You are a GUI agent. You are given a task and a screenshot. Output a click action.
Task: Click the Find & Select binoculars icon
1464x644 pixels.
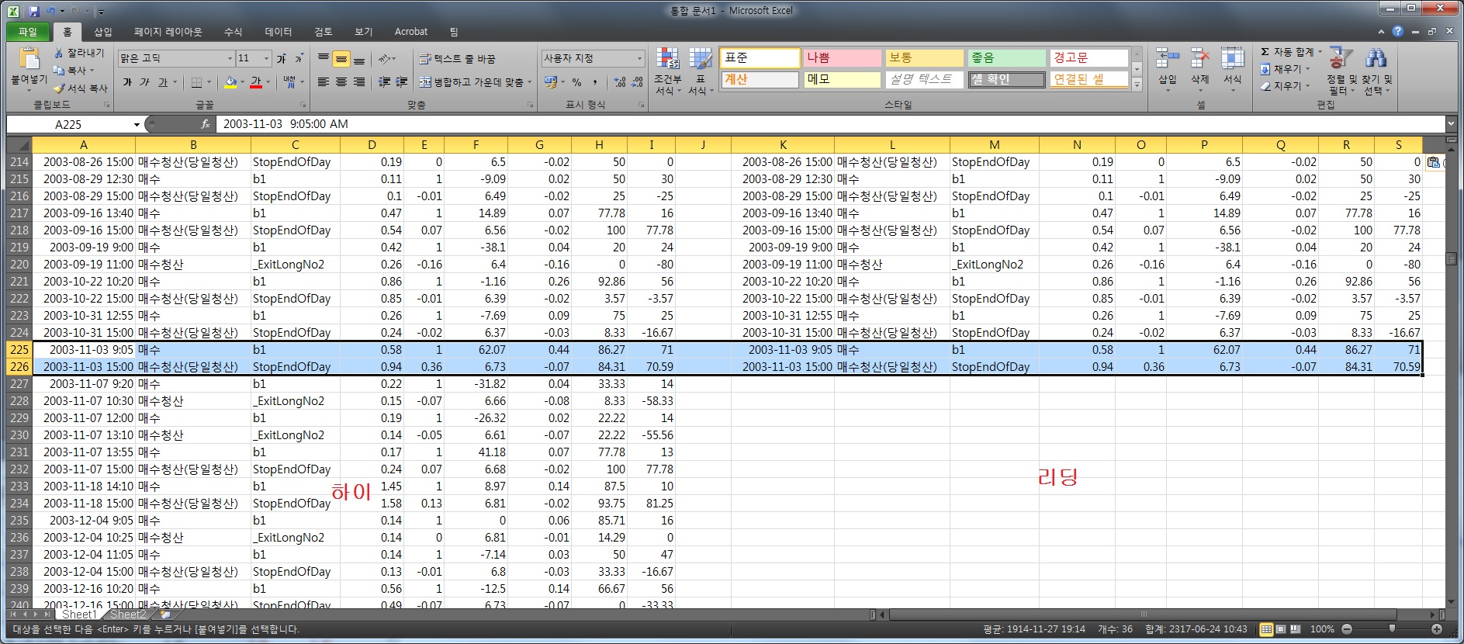[x=1376, y=59]
